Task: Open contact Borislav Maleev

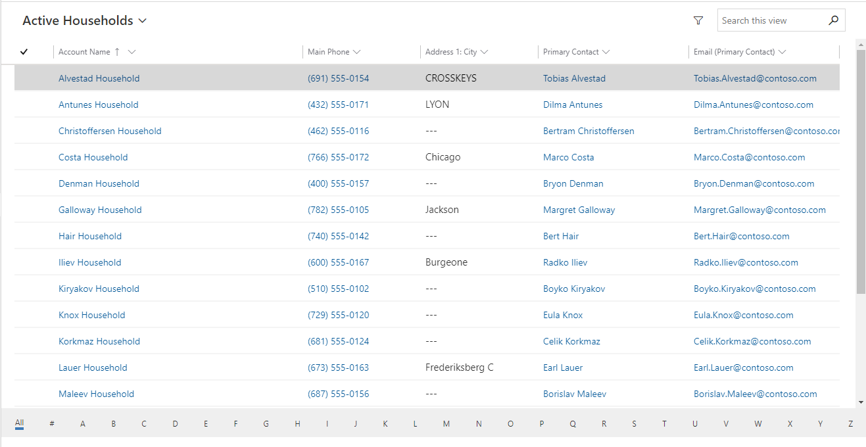Action: [x=575, y=394]
